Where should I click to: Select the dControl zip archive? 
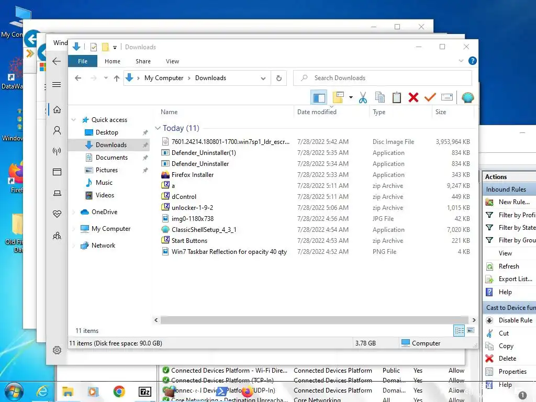[x=184, y=197]
